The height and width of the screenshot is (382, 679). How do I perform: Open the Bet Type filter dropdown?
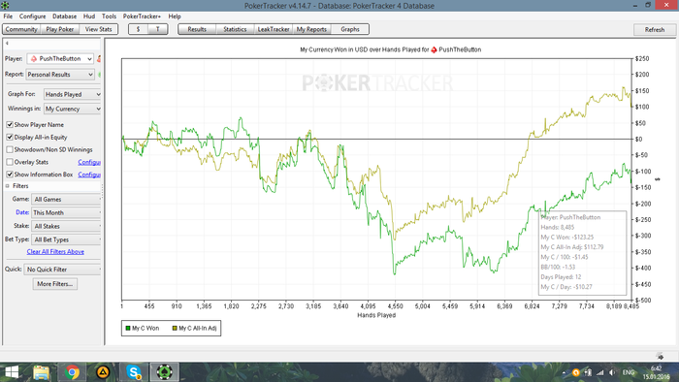click(67, 239)
